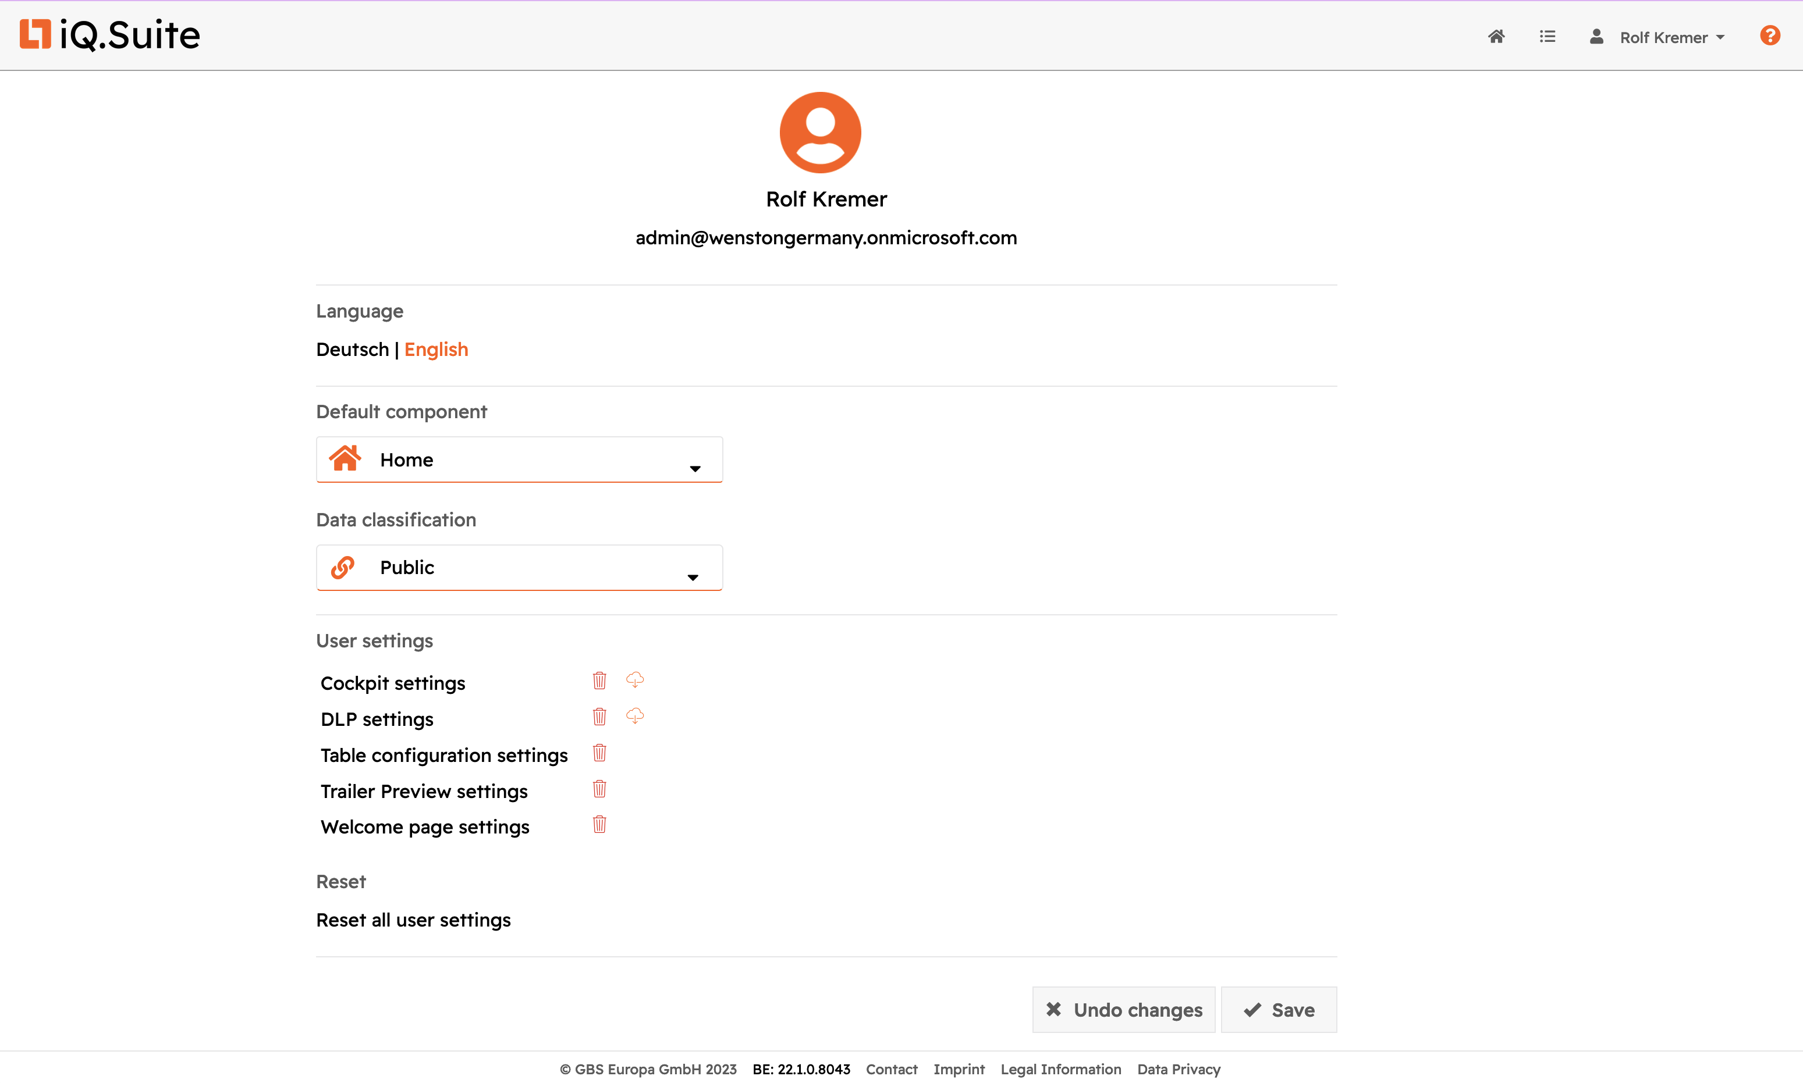Click the link icon in Public dropdown

[342, 567]
